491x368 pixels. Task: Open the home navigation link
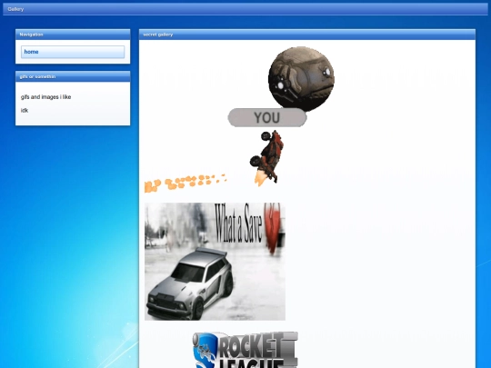(73, 52)
